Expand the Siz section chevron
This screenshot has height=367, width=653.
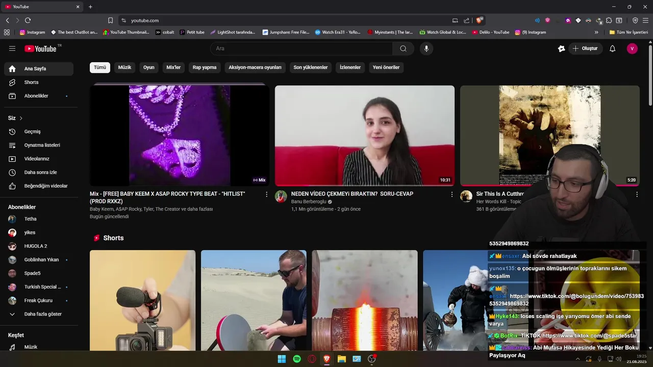tap(21, 118)
